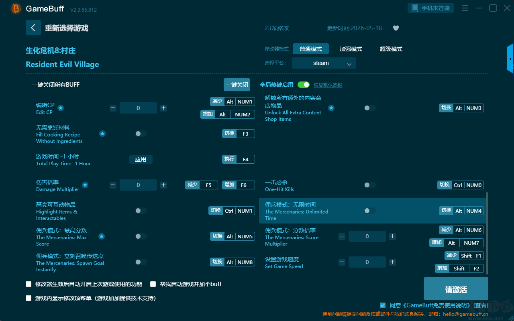Click Alt NUM1 decrease hotkey for Edit CP
514x321 pixels.
pos(233,102)
